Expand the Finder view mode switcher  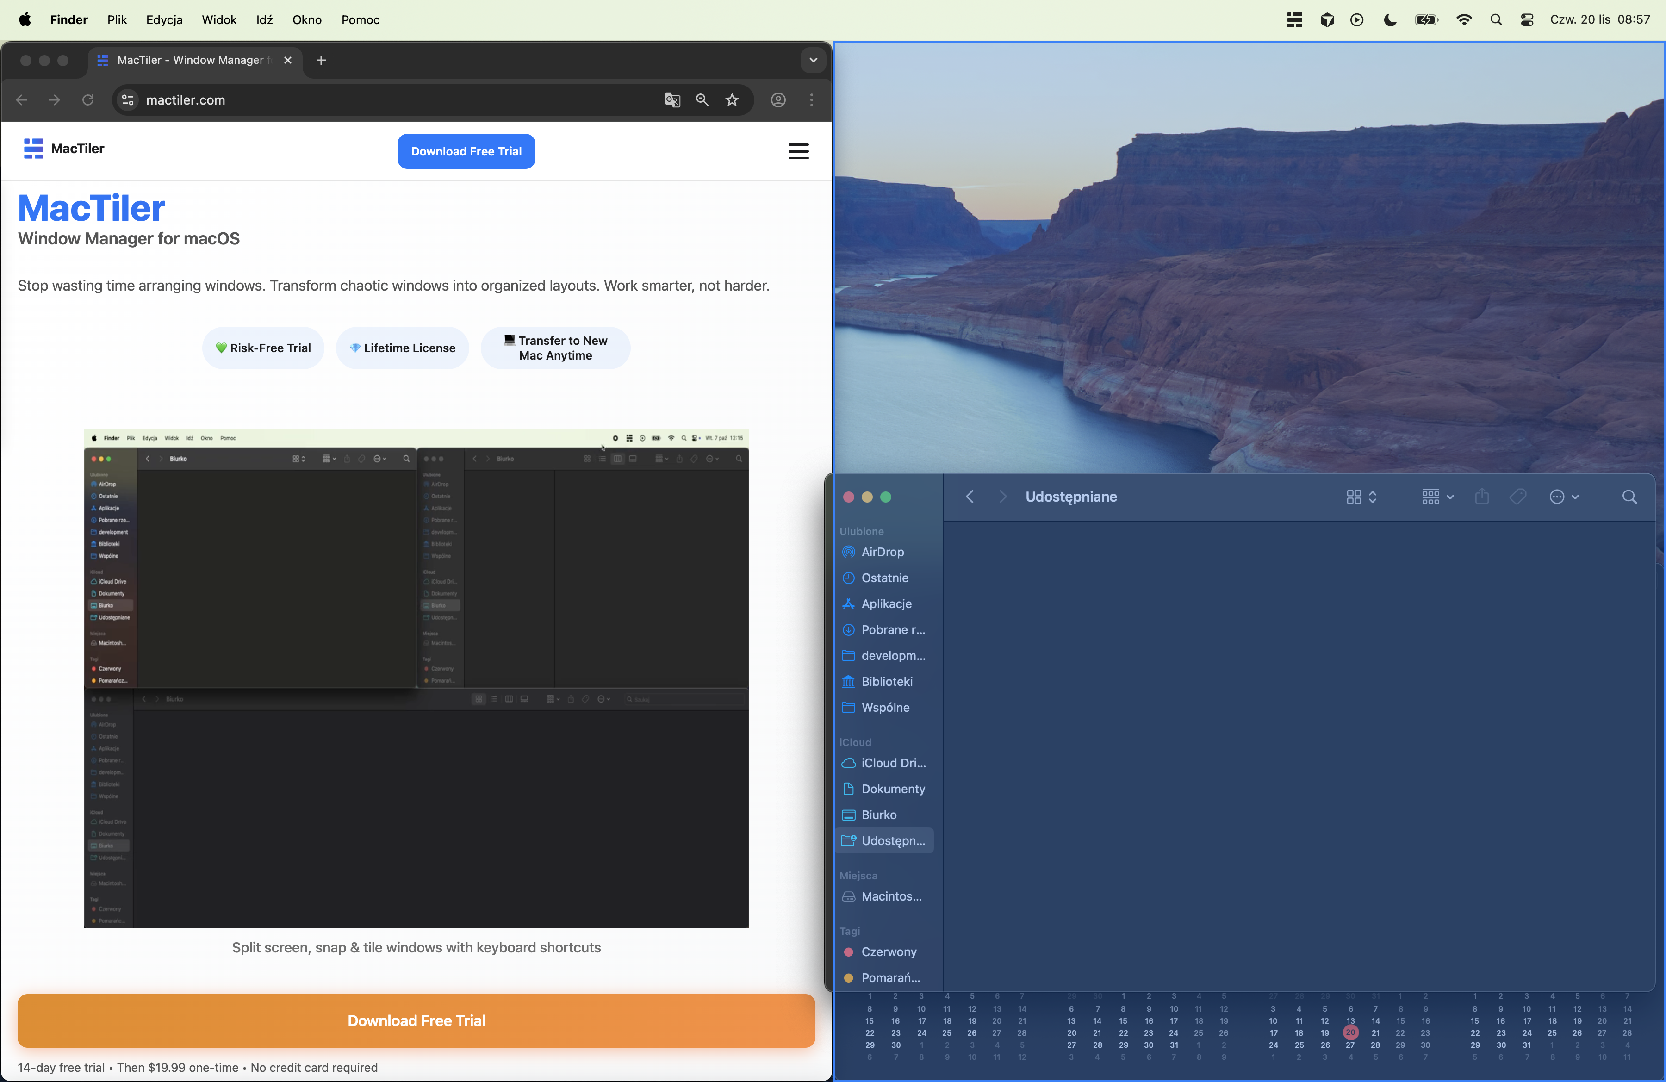(1361, 497)
